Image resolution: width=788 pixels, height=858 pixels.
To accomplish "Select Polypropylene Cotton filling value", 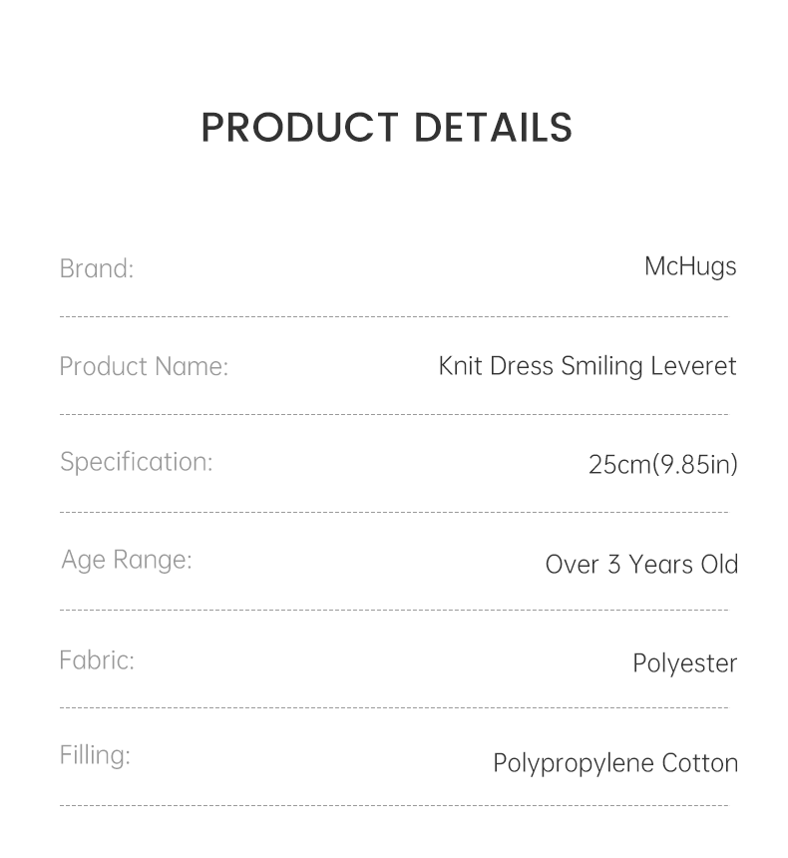I will (x=615, y=763).
